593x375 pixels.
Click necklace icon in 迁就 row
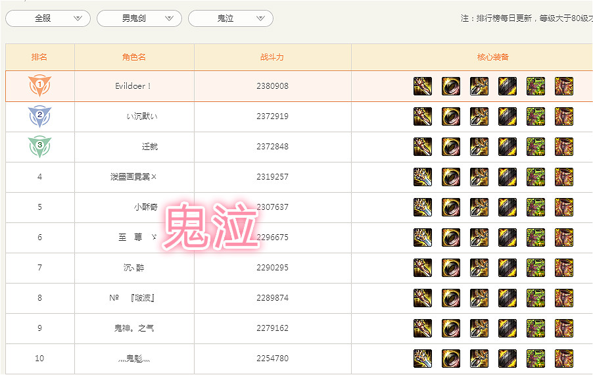[x=479, y=147]
